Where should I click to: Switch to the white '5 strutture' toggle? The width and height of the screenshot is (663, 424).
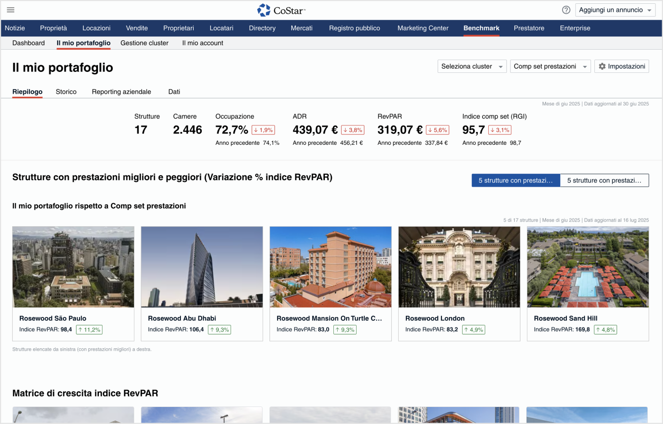(x=604, y=180)
